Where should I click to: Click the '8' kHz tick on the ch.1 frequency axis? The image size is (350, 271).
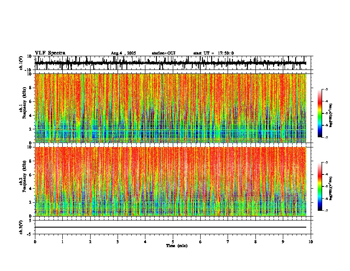click(31, 88)
